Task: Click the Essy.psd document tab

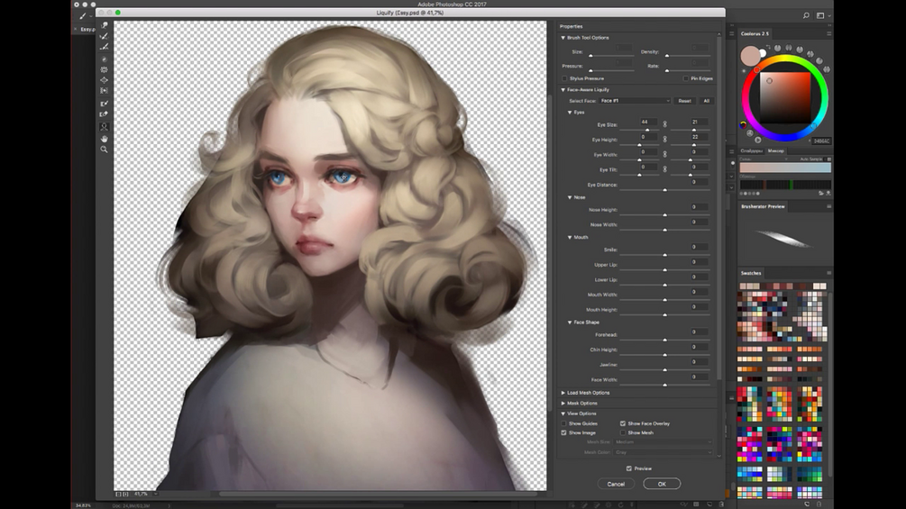Action: (87, 29)
